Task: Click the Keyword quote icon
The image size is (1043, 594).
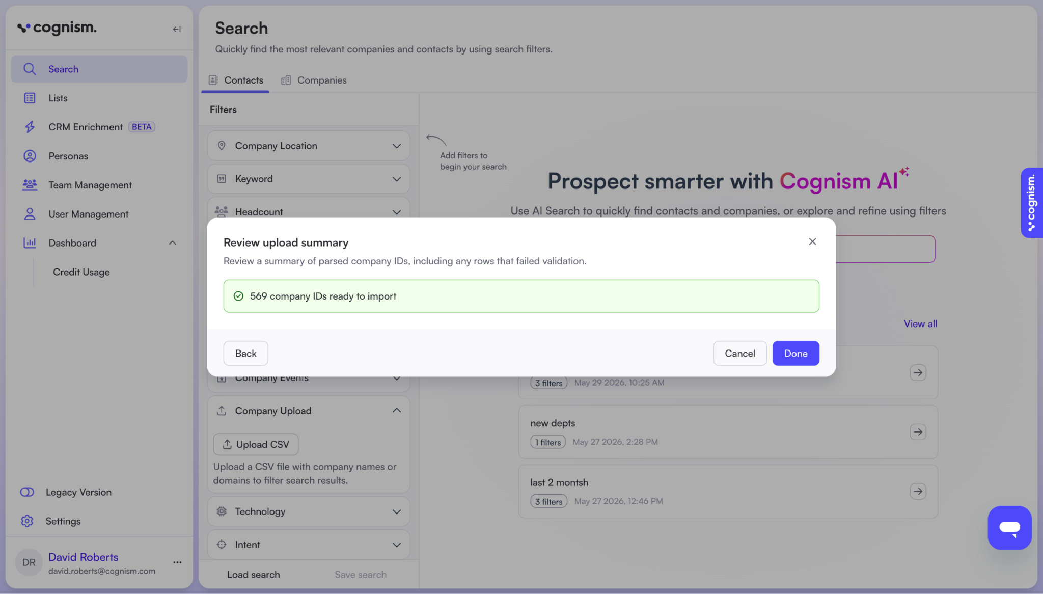Action: [222, 179]
